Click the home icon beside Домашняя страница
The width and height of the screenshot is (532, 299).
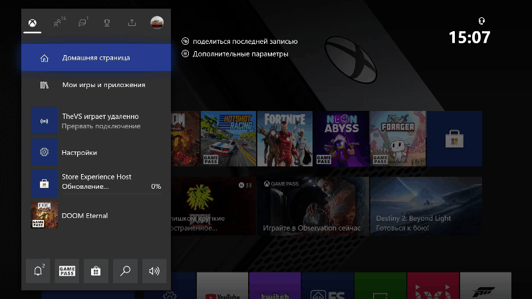click(44, 58)
